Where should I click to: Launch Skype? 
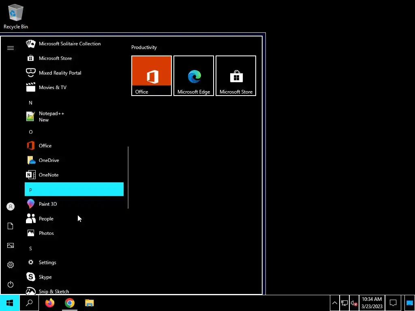tap(74, 277)
